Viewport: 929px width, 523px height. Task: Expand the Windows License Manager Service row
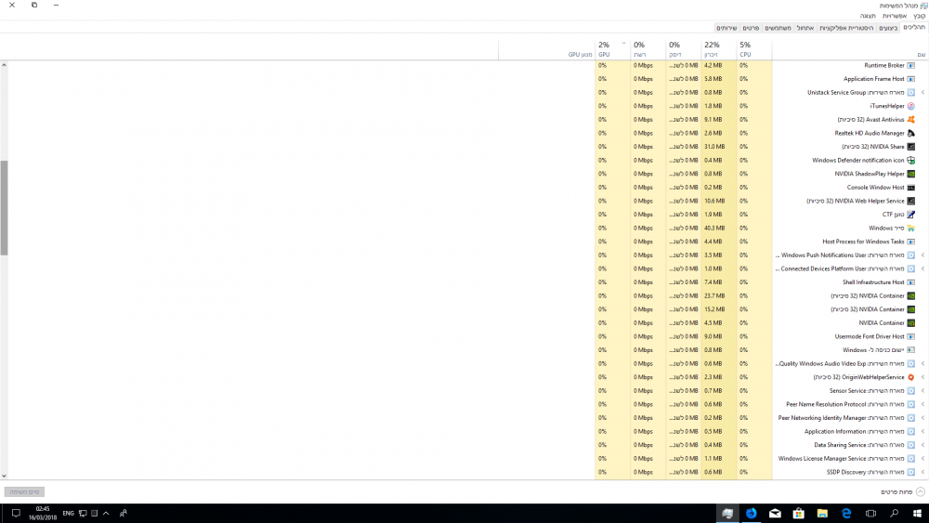(922, 459)
